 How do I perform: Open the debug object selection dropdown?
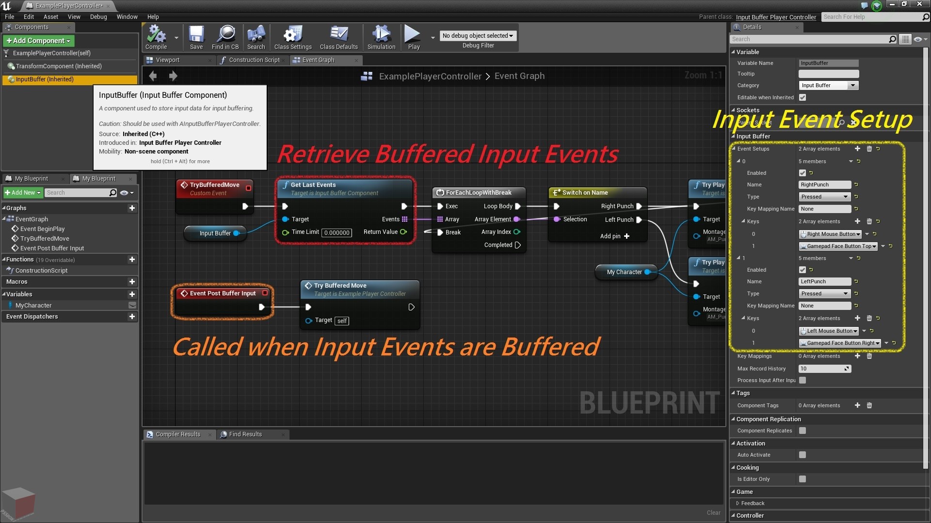(478, 36)
